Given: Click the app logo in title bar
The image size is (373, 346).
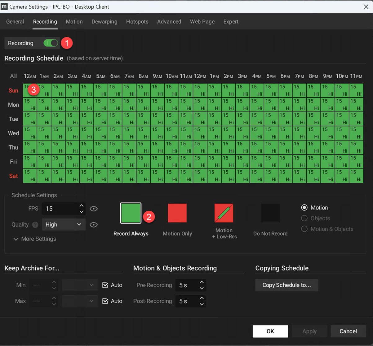Looking at the screenshot, I should [4, 7].
